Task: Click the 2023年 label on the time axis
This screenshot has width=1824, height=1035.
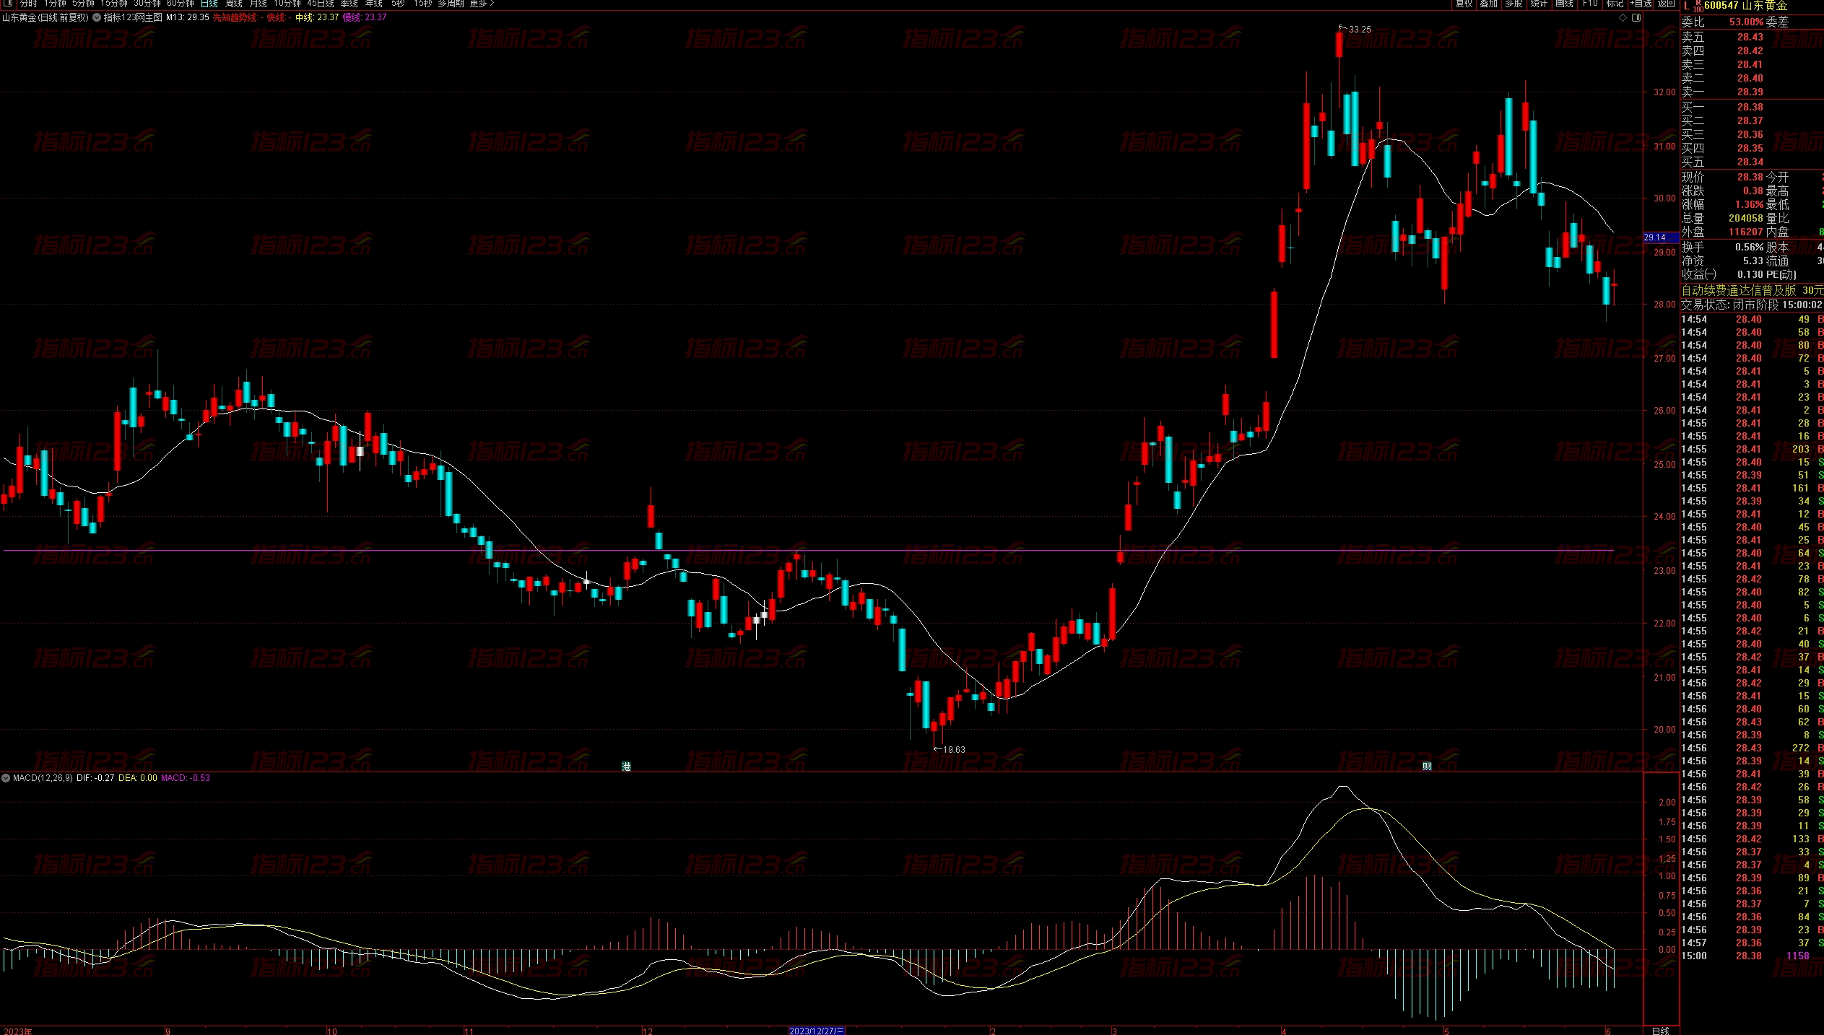Action: pyautogui.click(x=17, y=1031)
